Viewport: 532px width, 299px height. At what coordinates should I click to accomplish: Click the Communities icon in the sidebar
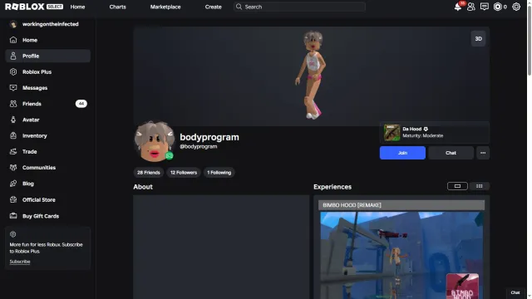pyautogui.click(x=13, y=168)
